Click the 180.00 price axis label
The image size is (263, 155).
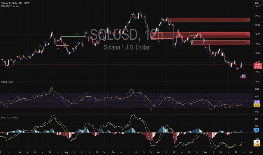257,44
